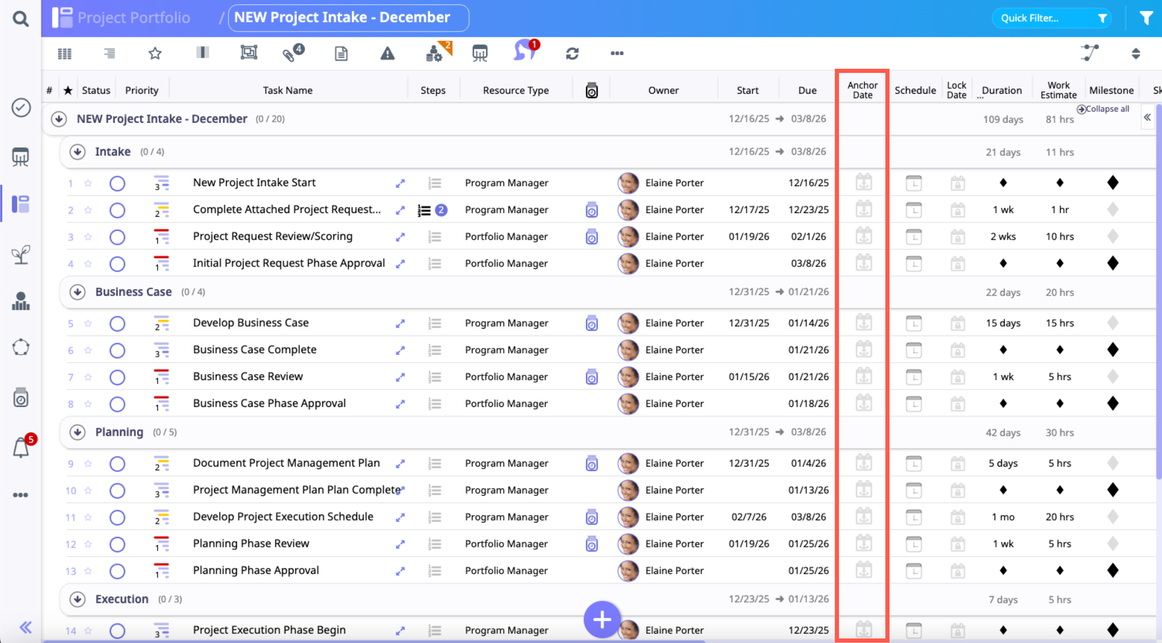Click the Task Name column header
Viewport: 1162px width, 643px height.
[x=288, y=90]
